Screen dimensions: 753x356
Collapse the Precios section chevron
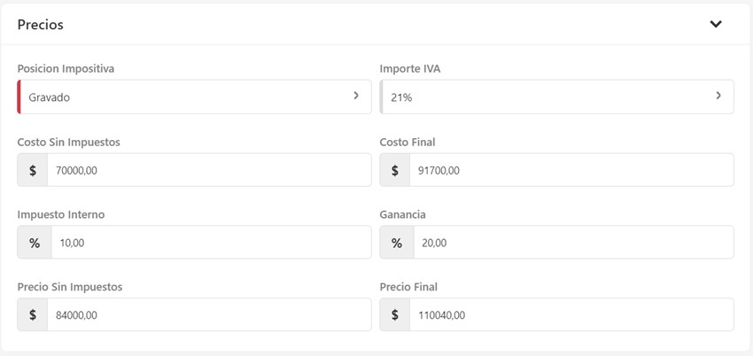(x=716, y=24)
